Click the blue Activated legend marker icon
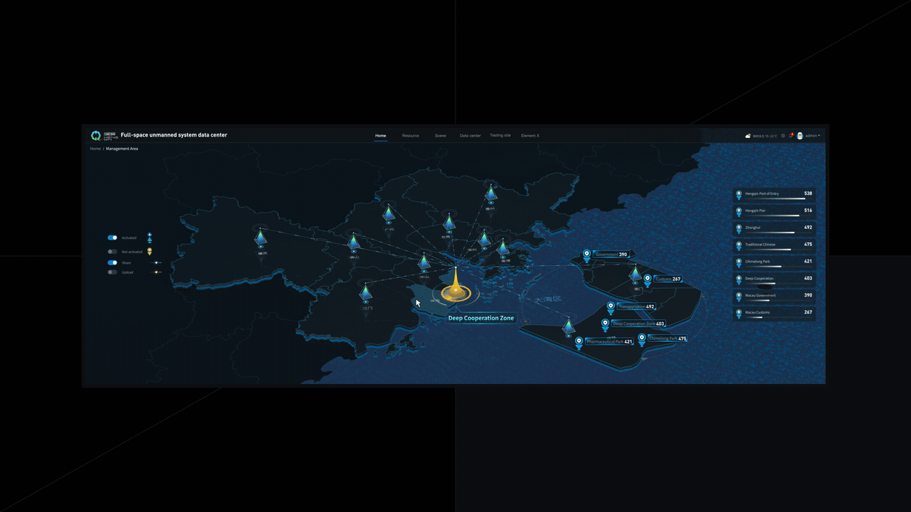 (149, 238)
